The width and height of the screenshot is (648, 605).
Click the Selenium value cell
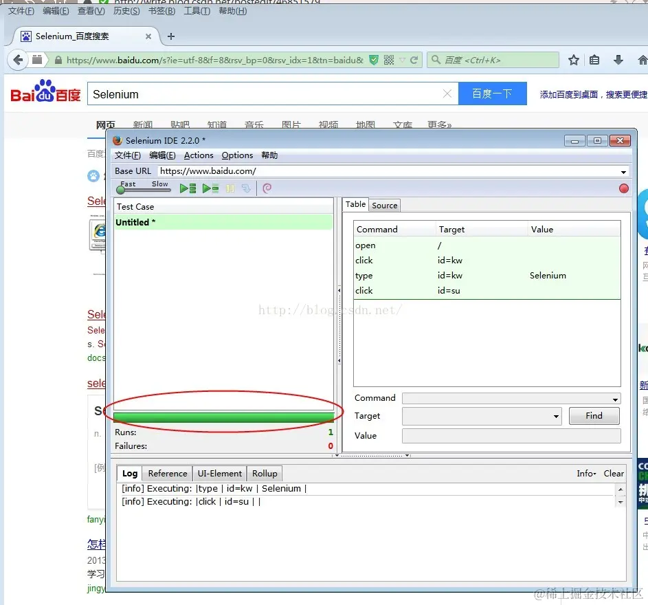(548, 276)
